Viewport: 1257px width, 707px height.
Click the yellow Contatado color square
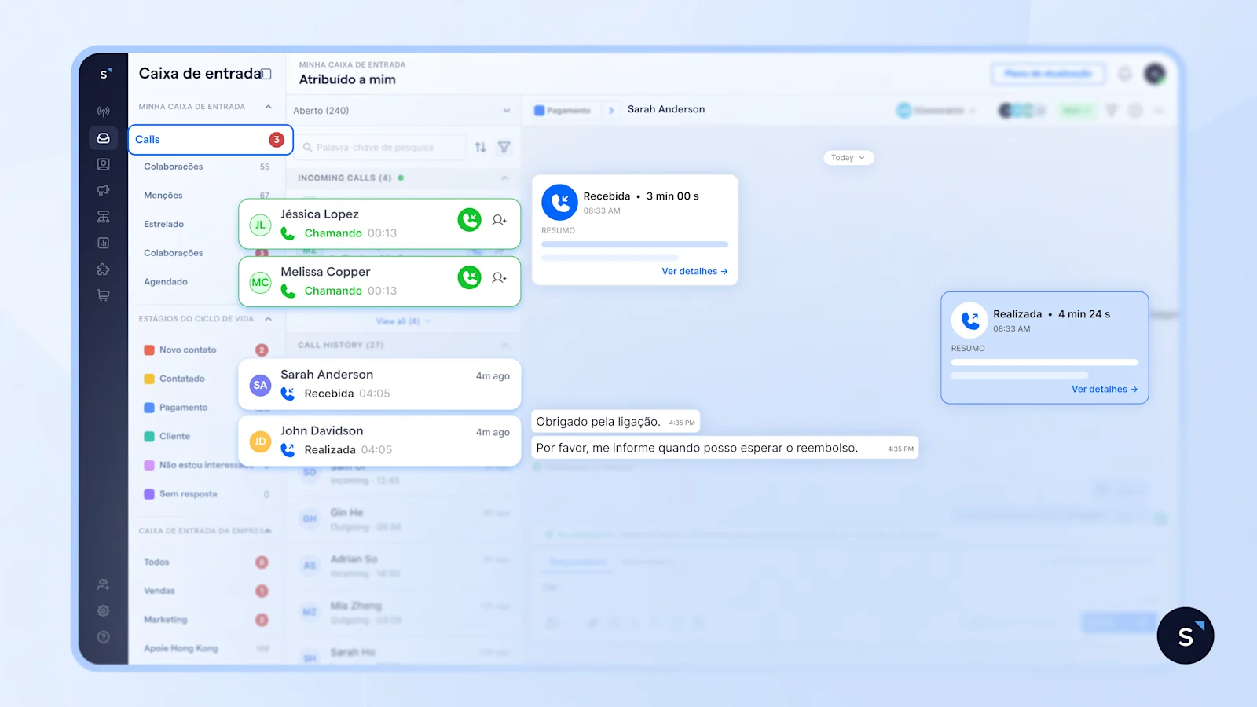click(x=149, y=379)
